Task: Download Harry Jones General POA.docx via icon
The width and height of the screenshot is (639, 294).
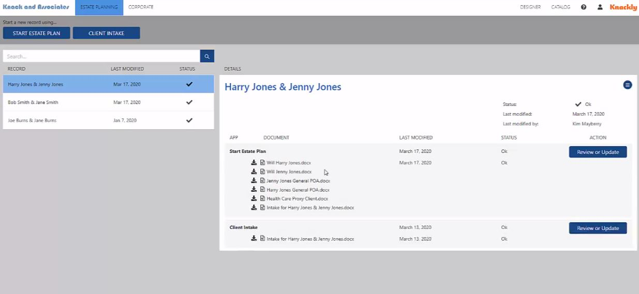Action: click(254, 190)
